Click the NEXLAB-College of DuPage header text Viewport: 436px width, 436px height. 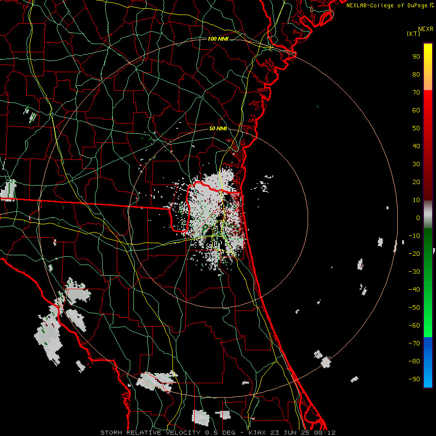click(x=390, y=5)
